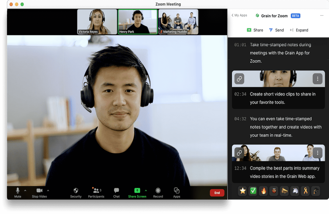The image size is (329, 214).
Task: Copy link for the 12:34 clip
Action: point(239,153)
